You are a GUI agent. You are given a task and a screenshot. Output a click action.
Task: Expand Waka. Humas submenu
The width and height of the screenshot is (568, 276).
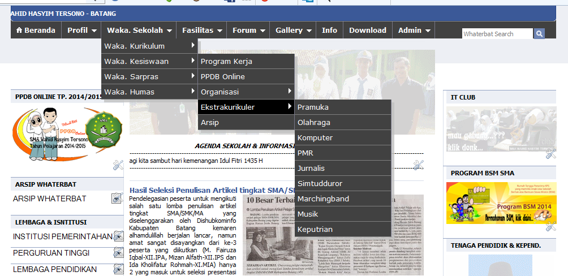pos(149,92)
